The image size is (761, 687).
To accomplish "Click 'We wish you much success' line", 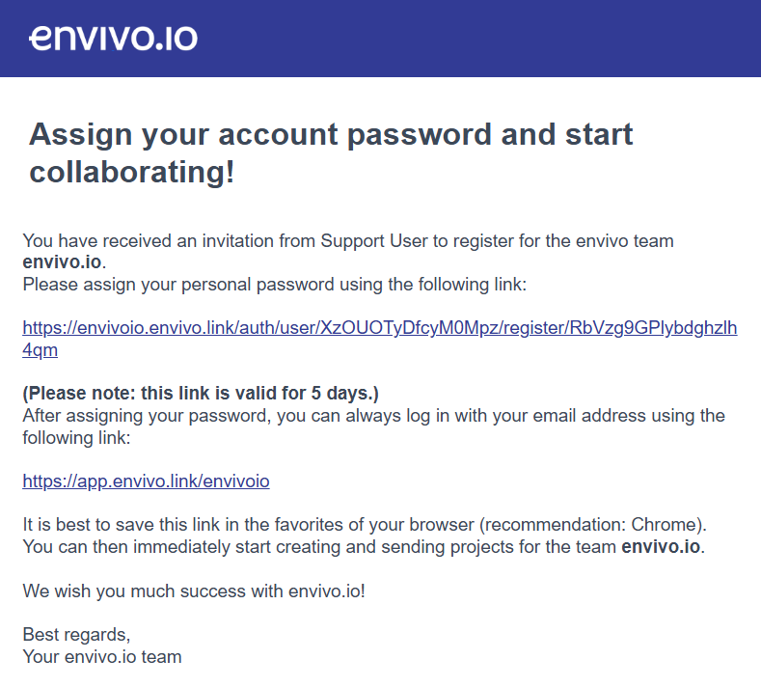I will 194,591.
